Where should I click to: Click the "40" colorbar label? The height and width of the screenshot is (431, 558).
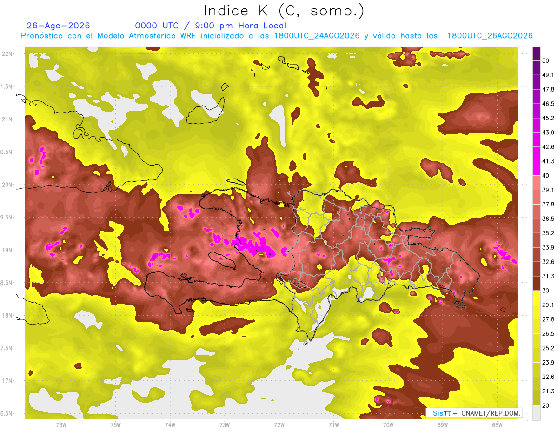[x=546, y=176]
